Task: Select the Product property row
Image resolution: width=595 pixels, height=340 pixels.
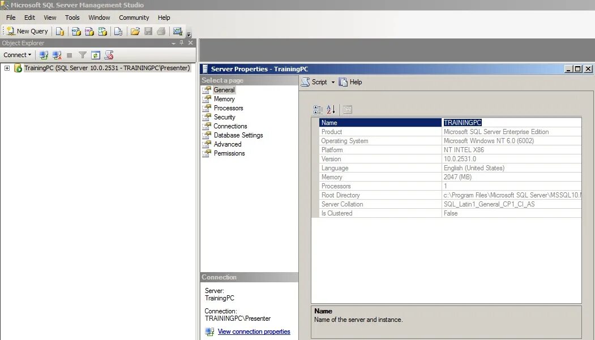Action: tap(451, 131)
